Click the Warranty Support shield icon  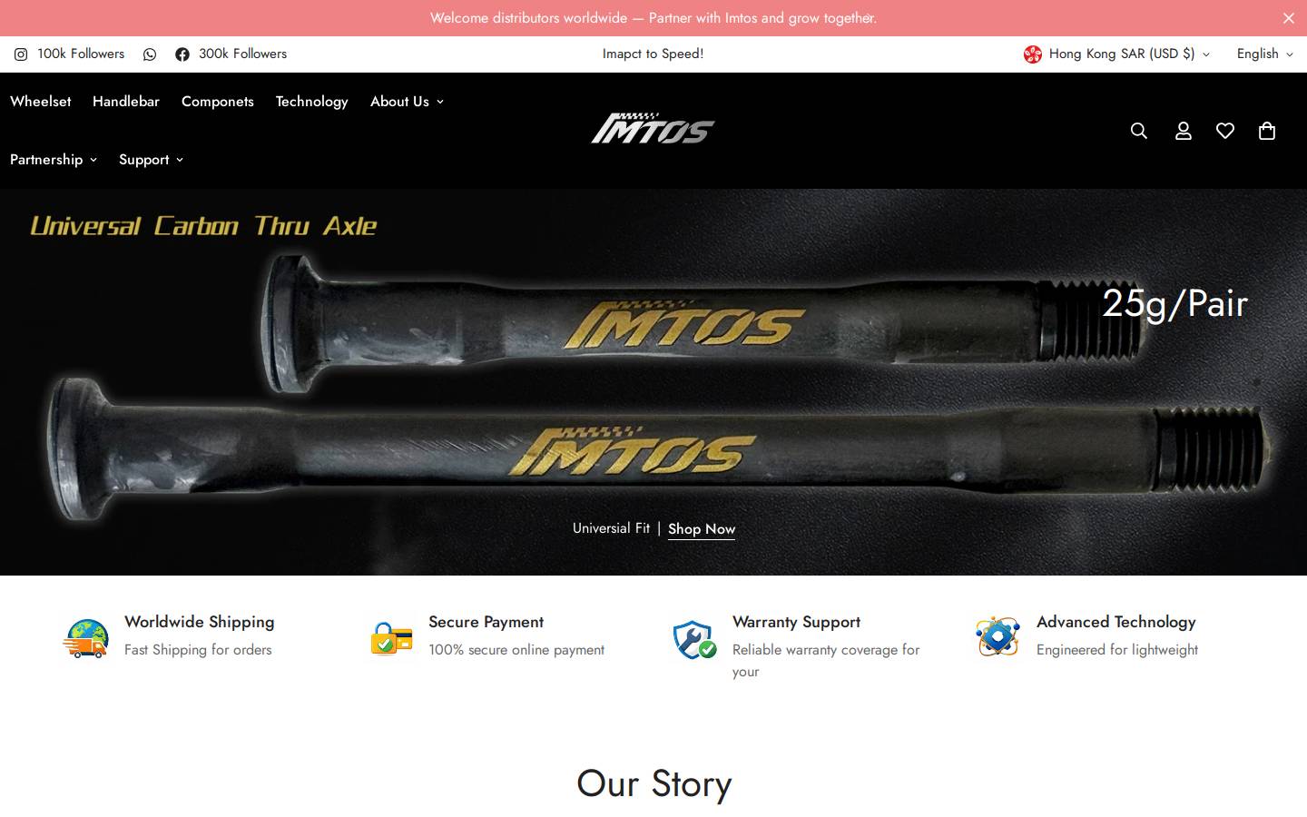click(694, 639)
